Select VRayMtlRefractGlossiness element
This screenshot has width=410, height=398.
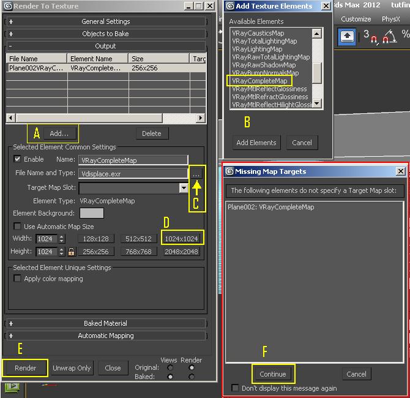[x=270, y=97]
